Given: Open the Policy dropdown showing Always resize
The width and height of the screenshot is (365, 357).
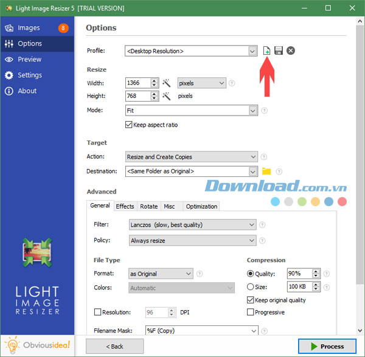Looking at the screenshot, I should (193, 240).
